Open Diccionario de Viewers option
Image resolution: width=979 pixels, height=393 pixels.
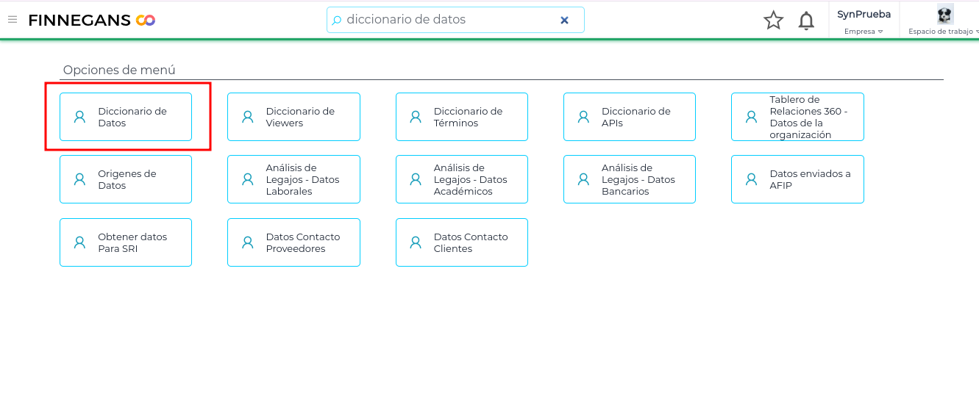pyautogui.click(x=293, y=117)
